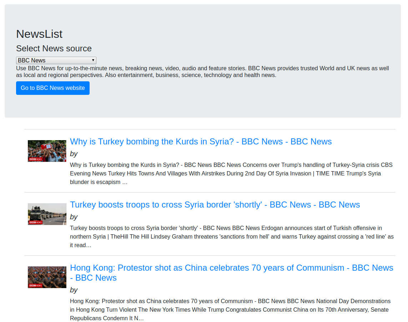Click summary text about Trump's Syria blunder

(x=231, y=174)
